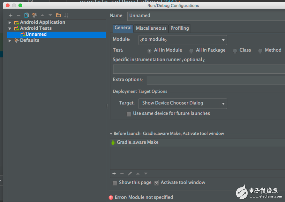Enable Use same device for future launches

tap(129, 114)
